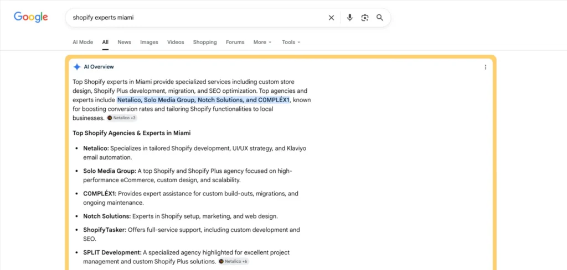The height and width of the screenshot is (270, 567).
Task: Click the Netalico: bullet entry
Action: pos(194,153)
